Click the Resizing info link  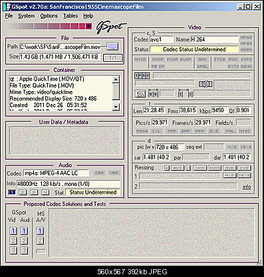coord(247,187)
